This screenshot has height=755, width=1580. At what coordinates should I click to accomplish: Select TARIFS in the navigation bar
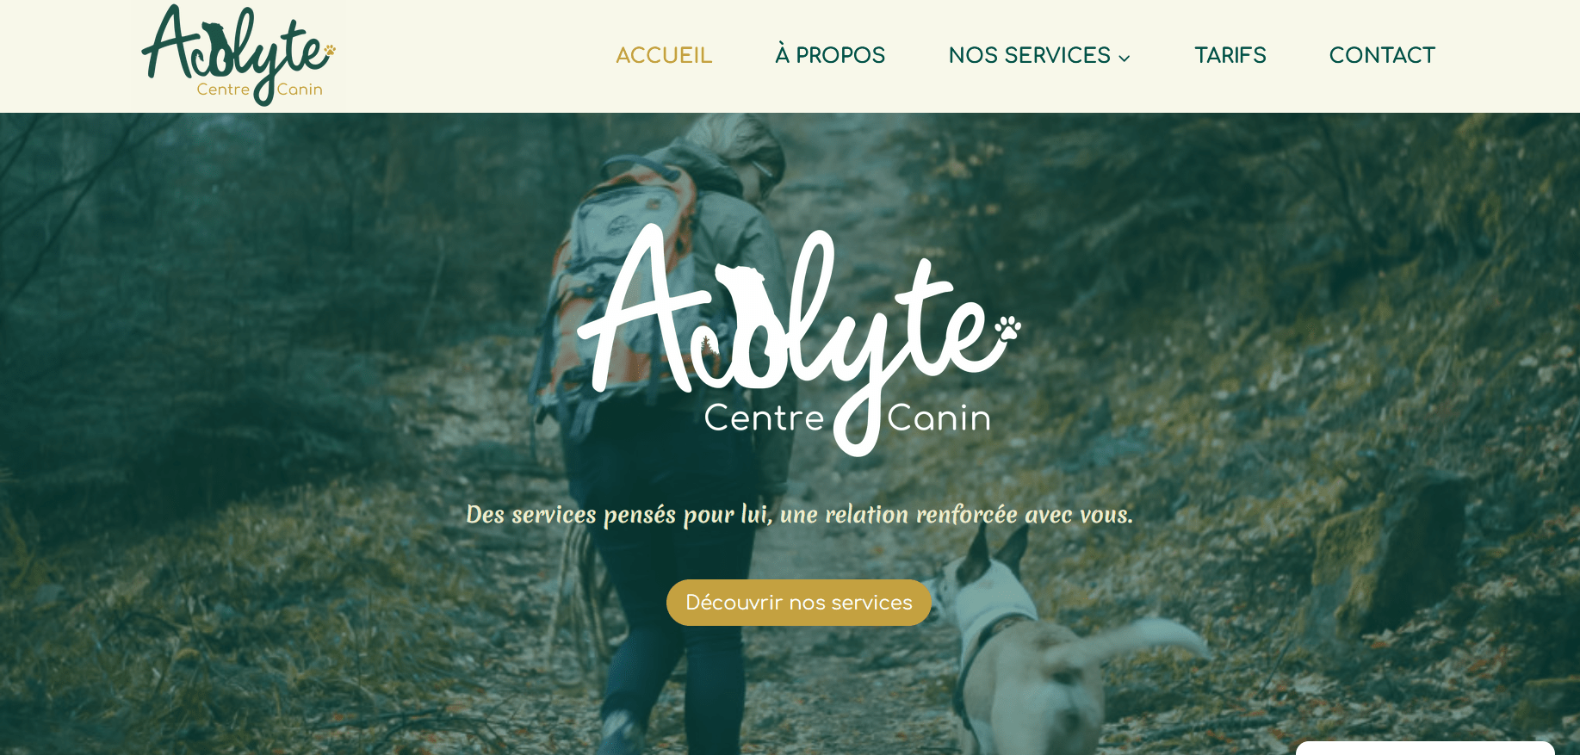tap(1230, 55)
